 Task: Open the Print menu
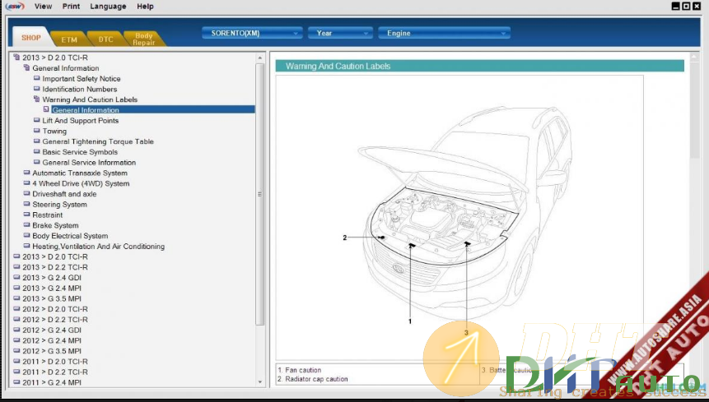click(x=71, y=7)
